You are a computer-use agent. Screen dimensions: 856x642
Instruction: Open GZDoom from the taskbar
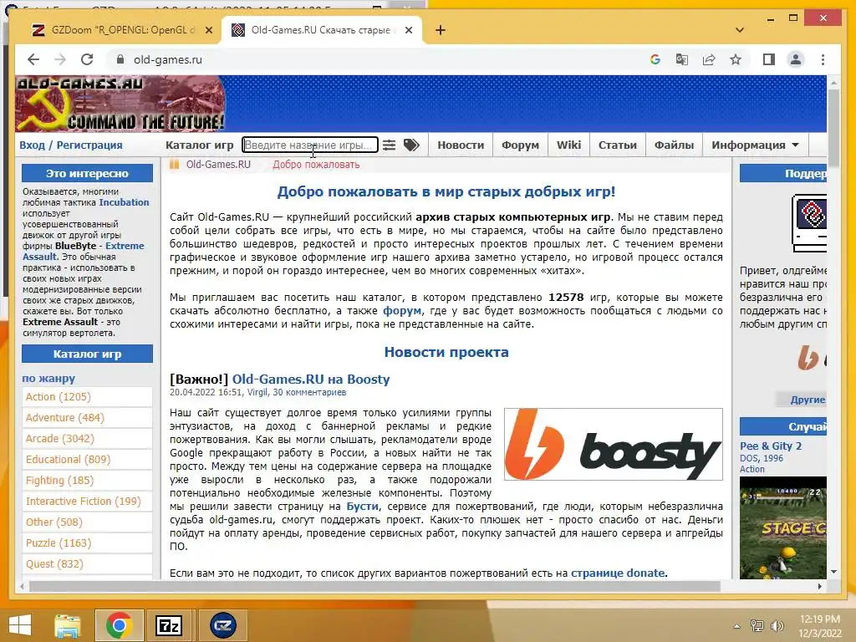point(222,625)
